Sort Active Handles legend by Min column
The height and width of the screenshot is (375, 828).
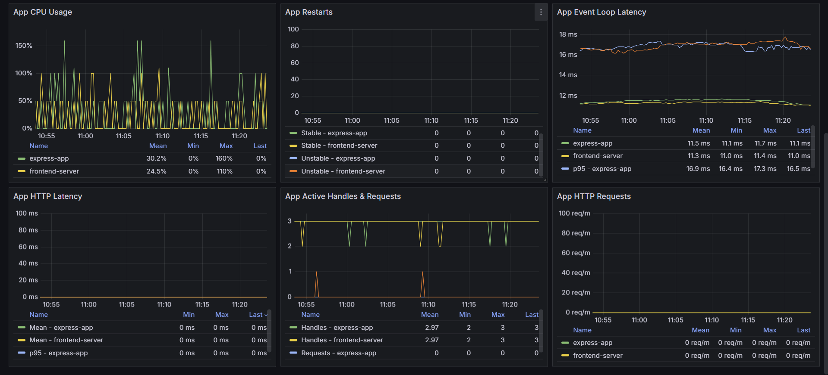coord(465,315)
